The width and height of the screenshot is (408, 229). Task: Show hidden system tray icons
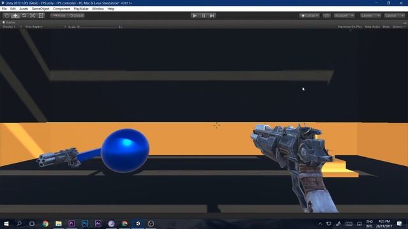pyautogui.click(x=320, y=223)
